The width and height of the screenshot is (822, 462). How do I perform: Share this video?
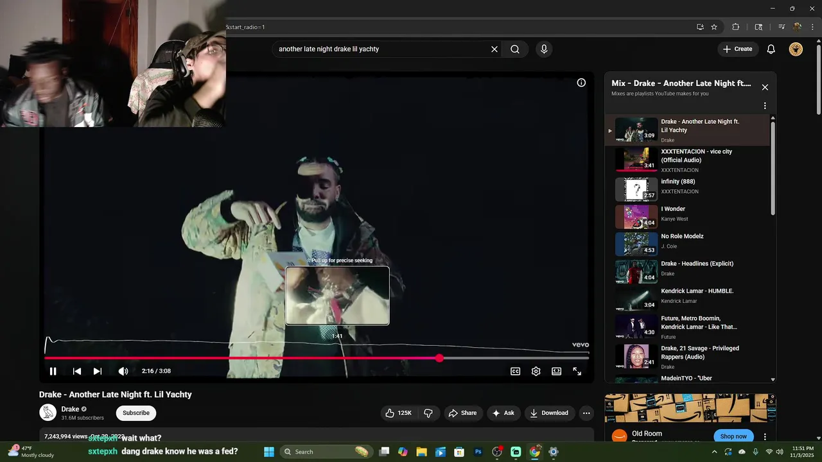pyautogui.click(x=462, y=413)
